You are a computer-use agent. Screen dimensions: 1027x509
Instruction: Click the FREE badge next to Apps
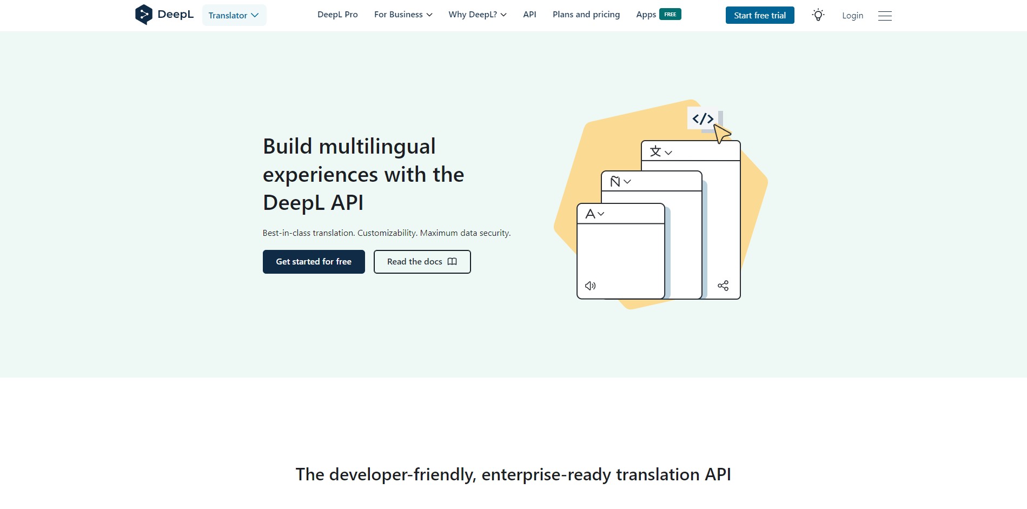(x=670, y=15)
